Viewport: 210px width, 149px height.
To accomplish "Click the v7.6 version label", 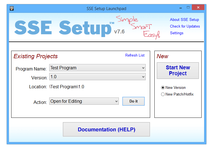I will (119, 32).
